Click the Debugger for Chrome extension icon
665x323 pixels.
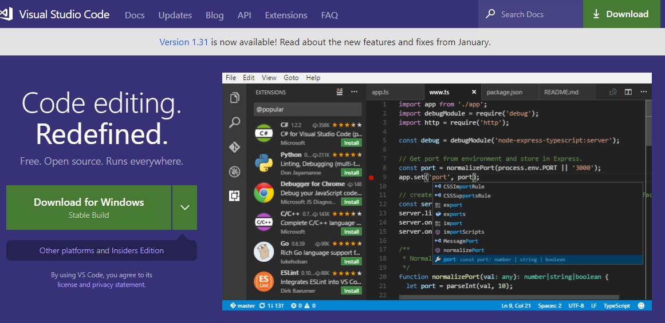coord(263,193)
